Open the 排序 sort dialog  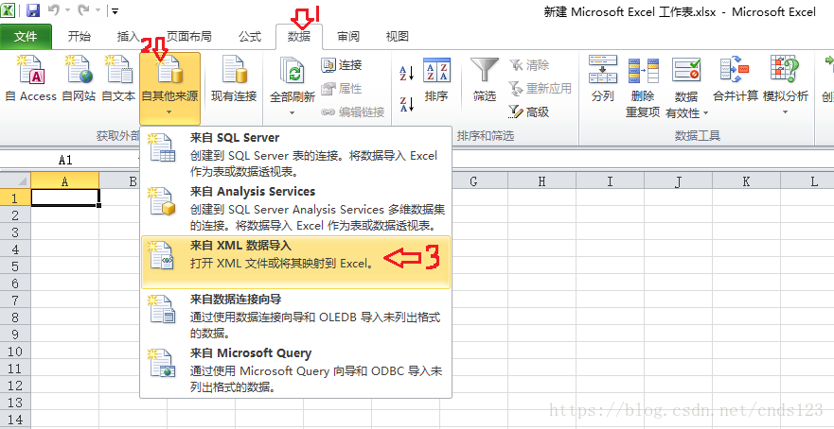436,79
